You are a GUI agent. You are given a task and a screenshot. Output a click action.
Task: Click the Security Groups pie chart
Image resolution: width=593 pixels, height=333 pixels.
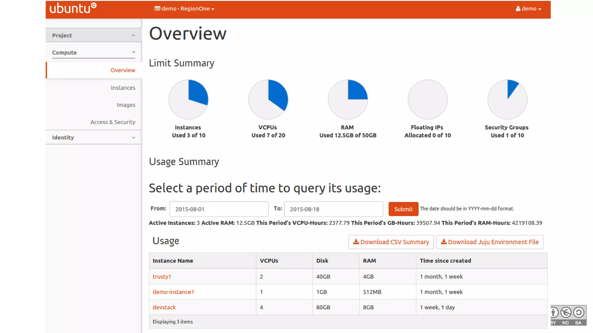pyautogui.click(x=507, y=99)
